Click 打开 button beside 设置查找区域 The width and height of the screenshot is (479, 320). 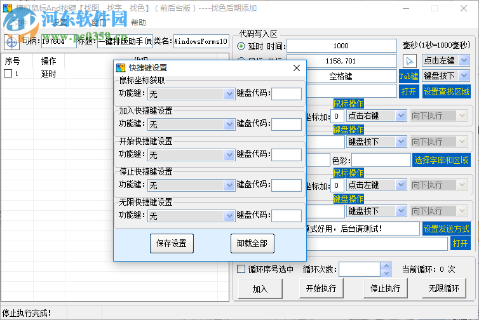[x=408, y=91]
